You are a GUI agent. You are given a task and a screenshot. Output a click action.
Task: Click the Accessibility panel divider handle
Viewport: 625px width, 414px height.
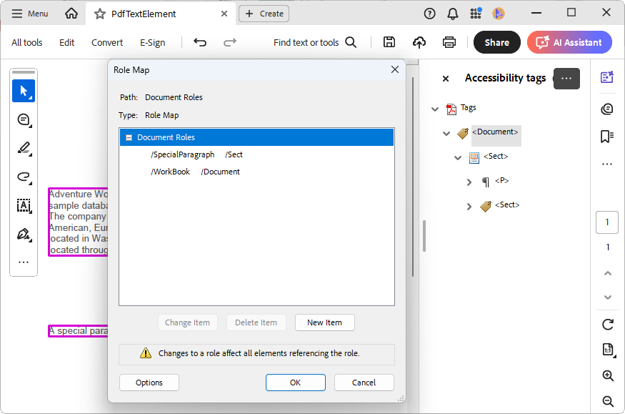(x=424, y=236)
